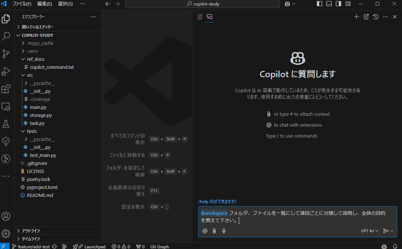Screen dimensions: 402x249
Task: Start a new chat with plus icon
Action: [x=356, y=17]
